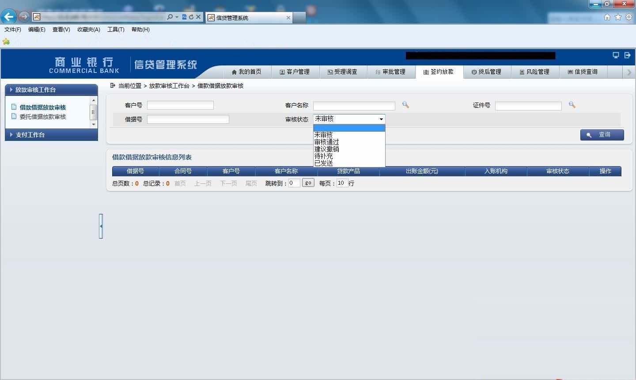Open 借款借据放款审核 in the sidebar

click(x=43, y=107)
